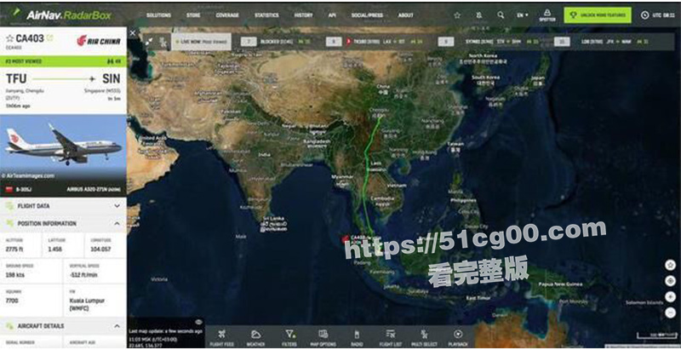The image size is (681, 350).
Task: Open the Flight List
Action: click(391, 338)
